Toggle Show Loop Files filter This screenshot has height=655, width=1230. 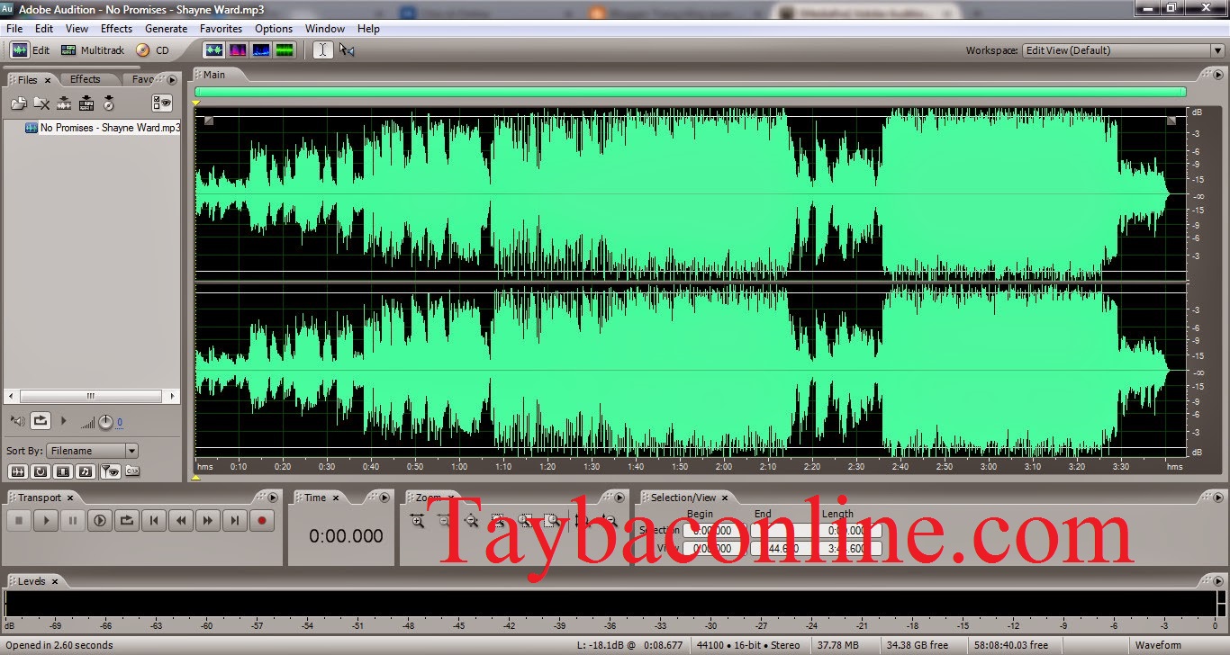tap(41, 471)
